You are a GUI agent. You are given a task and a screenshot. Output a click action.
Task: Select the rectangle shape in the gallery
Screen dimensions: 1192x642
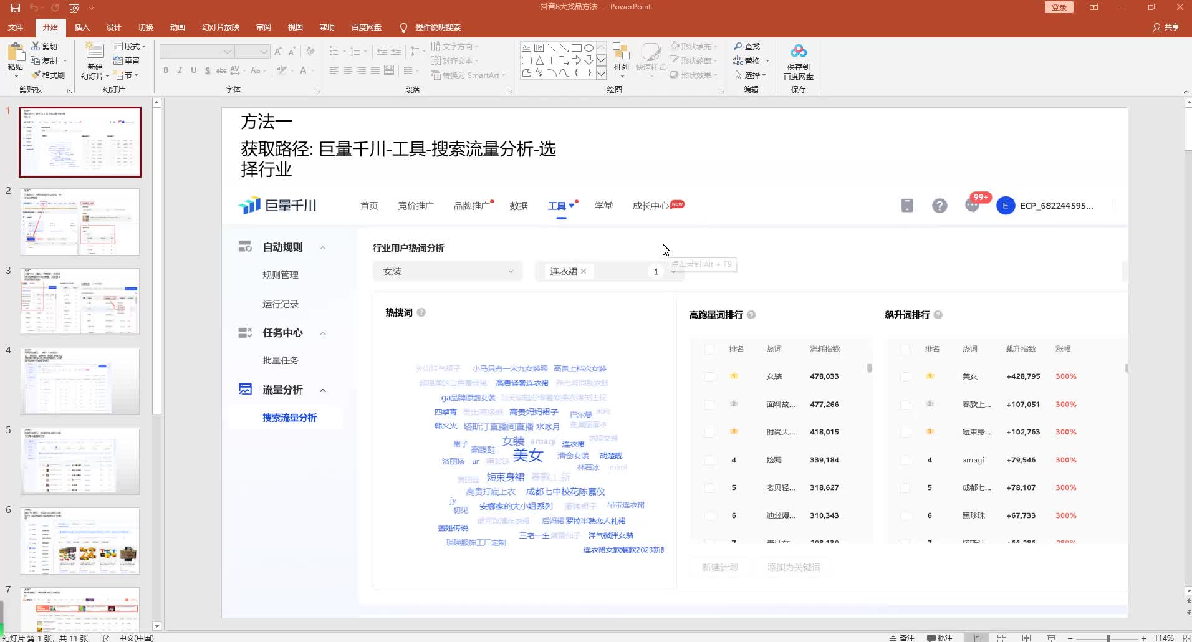pos(576,47)
